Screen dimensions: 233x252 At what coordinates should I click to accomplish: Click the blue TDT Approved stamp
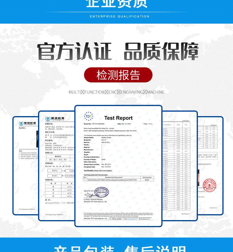point(101,192)
